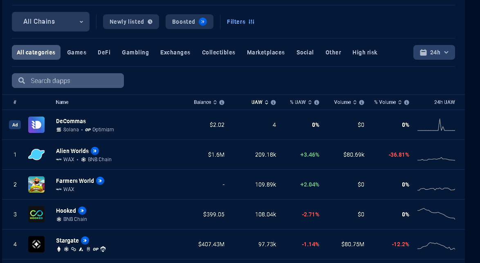The height and width of the screenshot is (263, 480).
Task: Toggle the Newly listed filter
Action: pyautogui.click(x=131, y=22)
